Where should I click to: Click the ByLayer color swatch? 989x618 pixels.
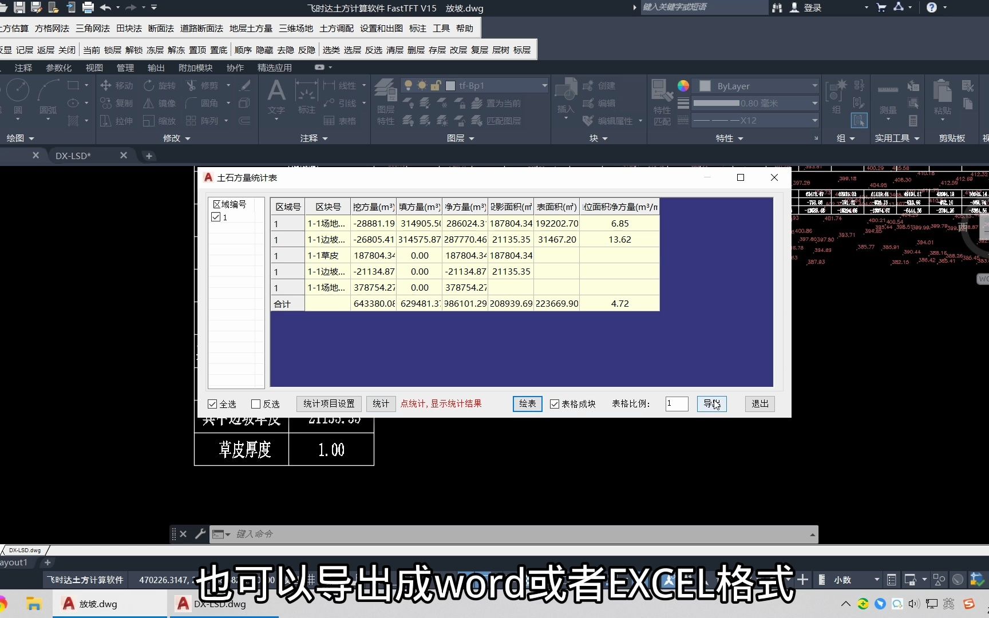(705, 86)
